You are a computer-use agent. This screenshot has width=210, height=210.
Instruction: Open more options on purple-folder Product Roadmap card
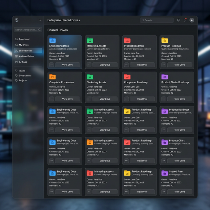coord(164,130)
